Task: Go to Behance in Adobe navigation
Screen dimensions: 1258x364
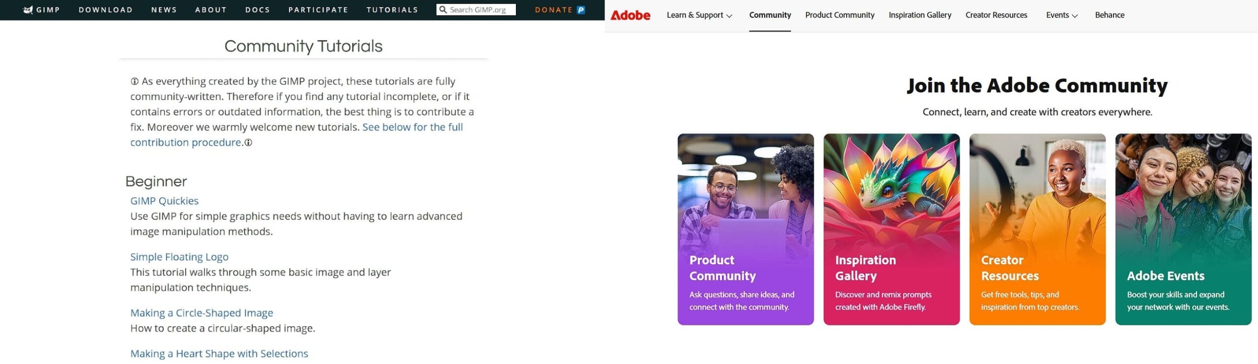Action: coord(1109,15)
